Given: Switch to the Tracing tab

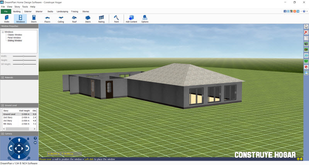Looking at the screenshot, I should pos(75,12).
